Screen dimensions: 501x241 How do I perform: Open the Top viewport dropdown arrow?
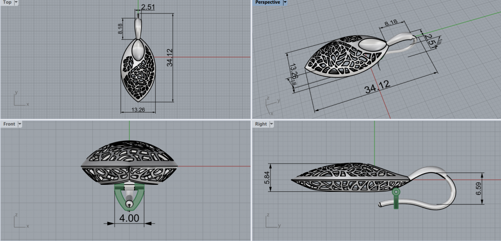(x=16, y=2)
